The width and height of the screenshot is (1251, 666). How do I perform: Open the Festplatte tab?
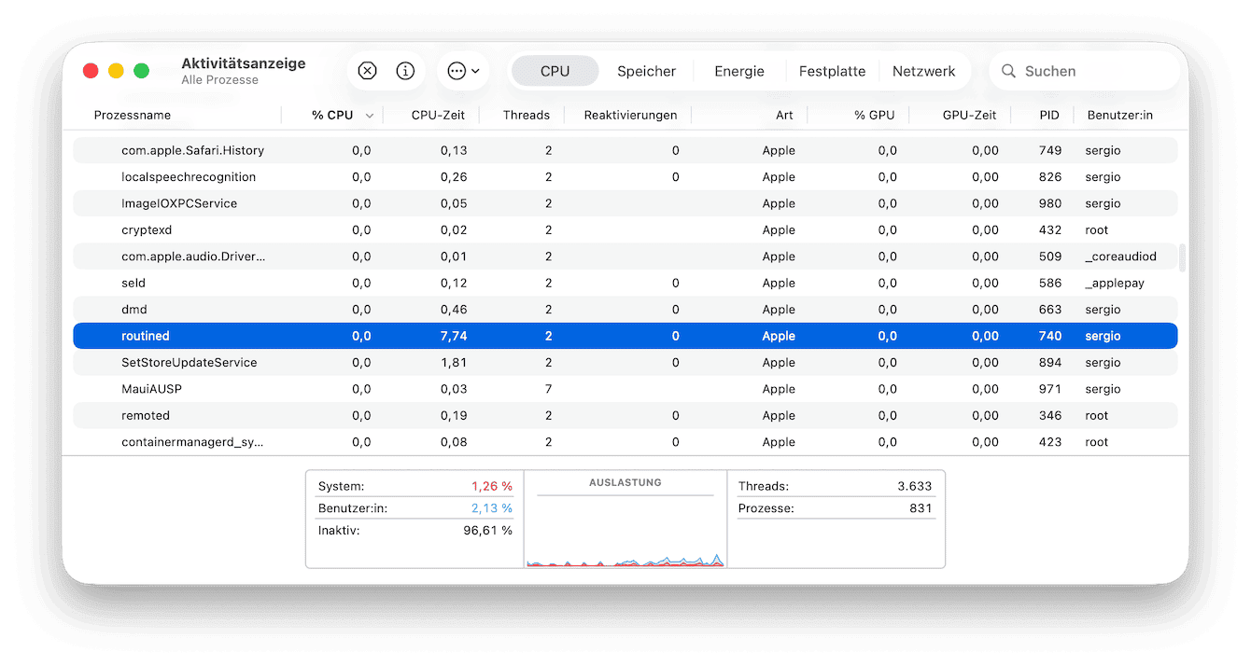[832, 71]
